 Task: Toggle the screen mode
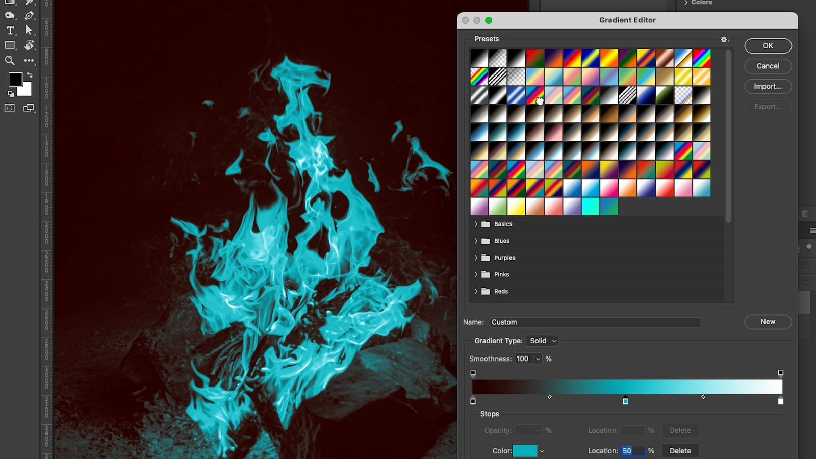29,108
